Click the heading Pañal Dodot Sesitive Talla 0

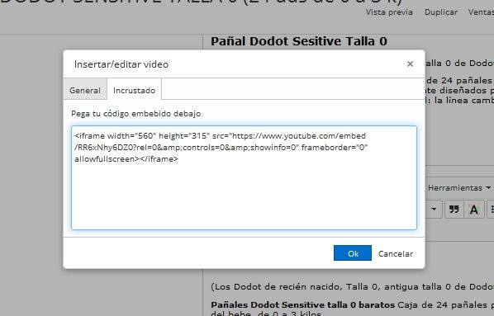coord(299,41)
